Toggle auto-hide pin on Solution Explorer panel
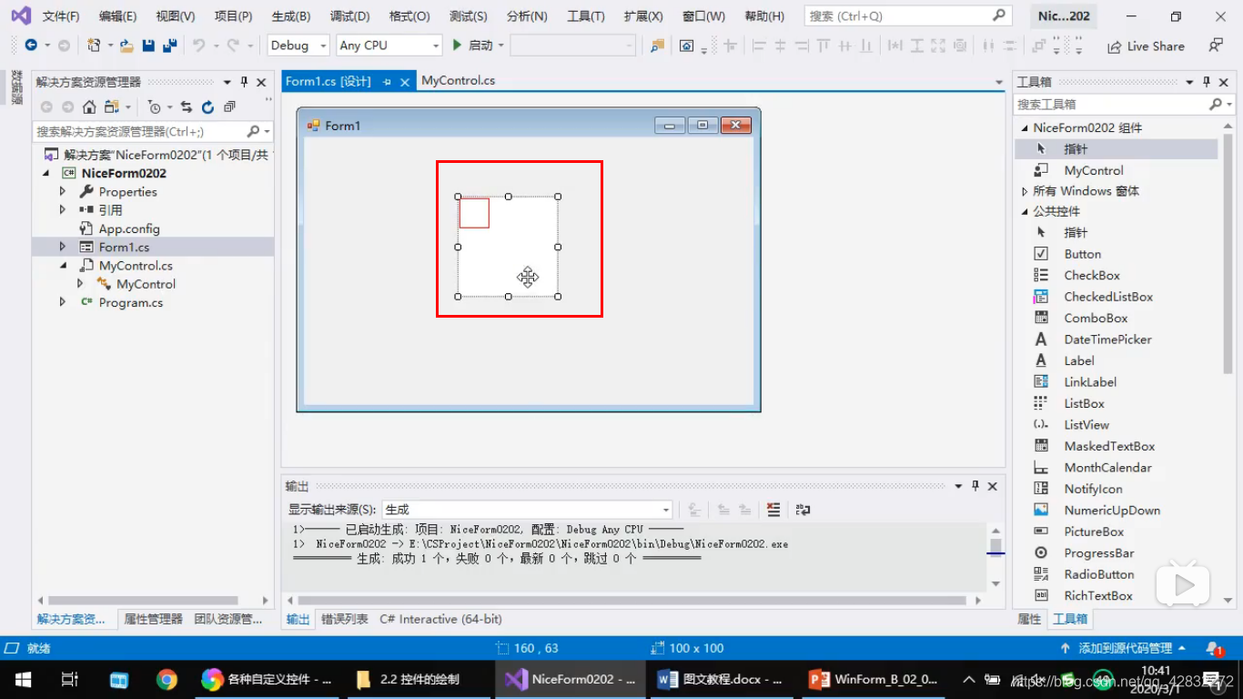The width and height of the screenshot is (1243, 699). pos(244,81)
